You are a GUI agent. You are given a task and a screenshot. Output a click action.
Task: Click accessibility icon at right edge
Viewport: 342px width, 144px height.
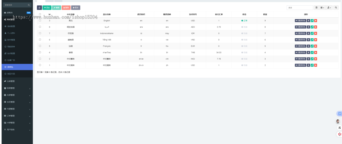pyautogui.click(x=339, y=128)
